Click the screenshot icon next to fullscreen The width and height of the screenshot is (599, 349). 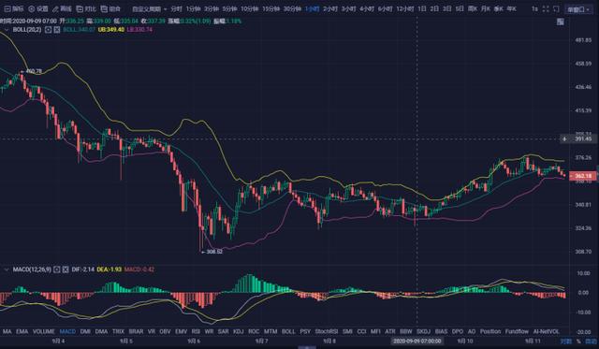[556, 8]
